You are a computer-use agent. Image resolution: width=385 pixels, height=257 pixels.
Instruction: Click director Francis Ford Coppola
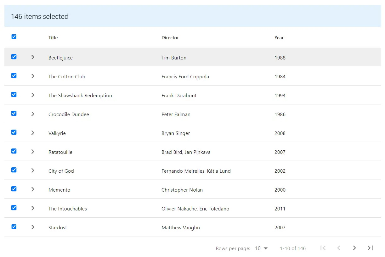coord(185,77)
